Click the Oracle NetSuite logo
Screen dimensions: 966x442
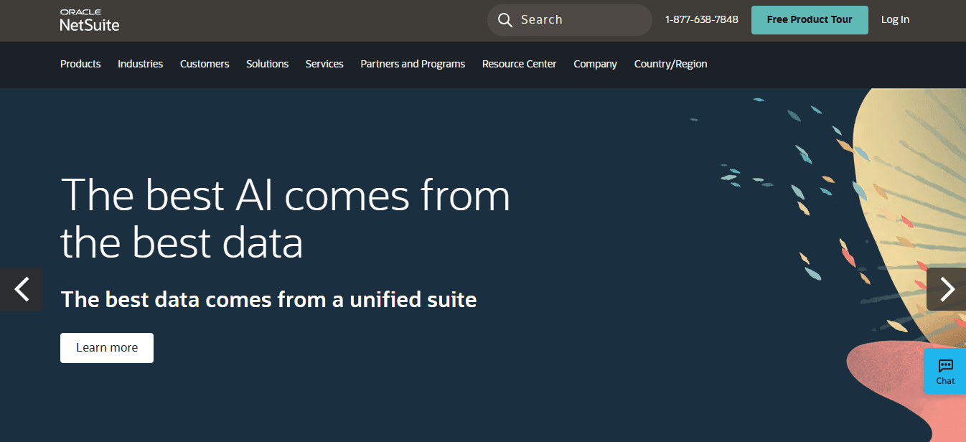[89, 20]
